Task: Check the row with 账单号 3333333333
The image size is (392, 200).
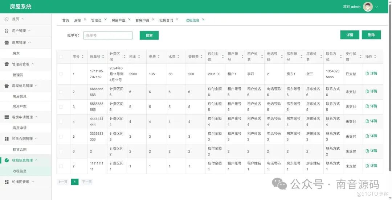Action: [x=61, y=137]
